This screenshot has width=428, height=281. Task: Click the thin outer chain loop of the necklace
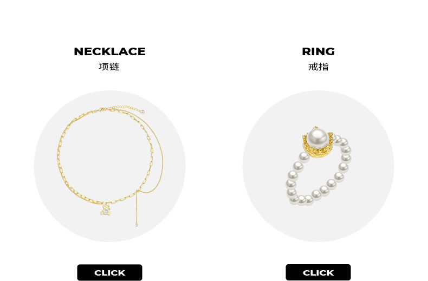tap(161, 153)
